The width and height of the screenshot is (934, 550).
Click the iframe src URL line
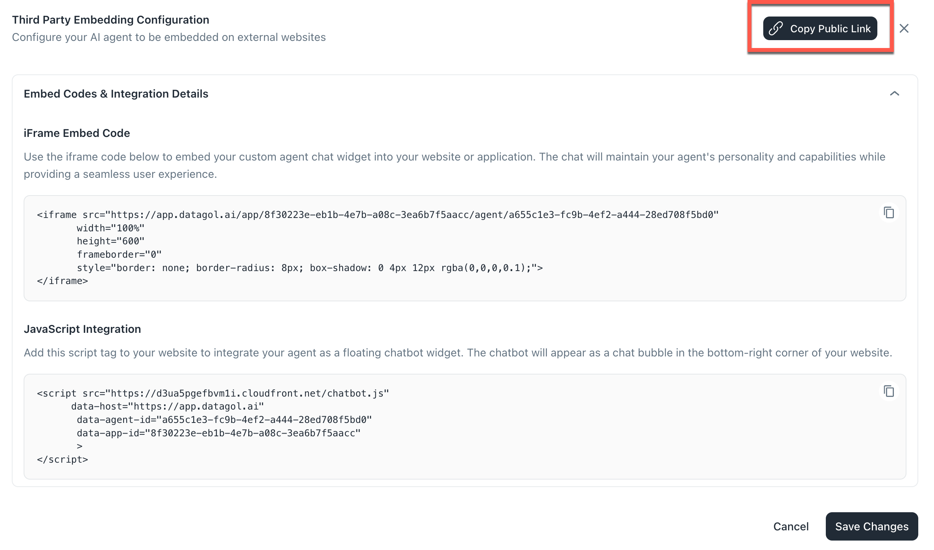point(378,215)
